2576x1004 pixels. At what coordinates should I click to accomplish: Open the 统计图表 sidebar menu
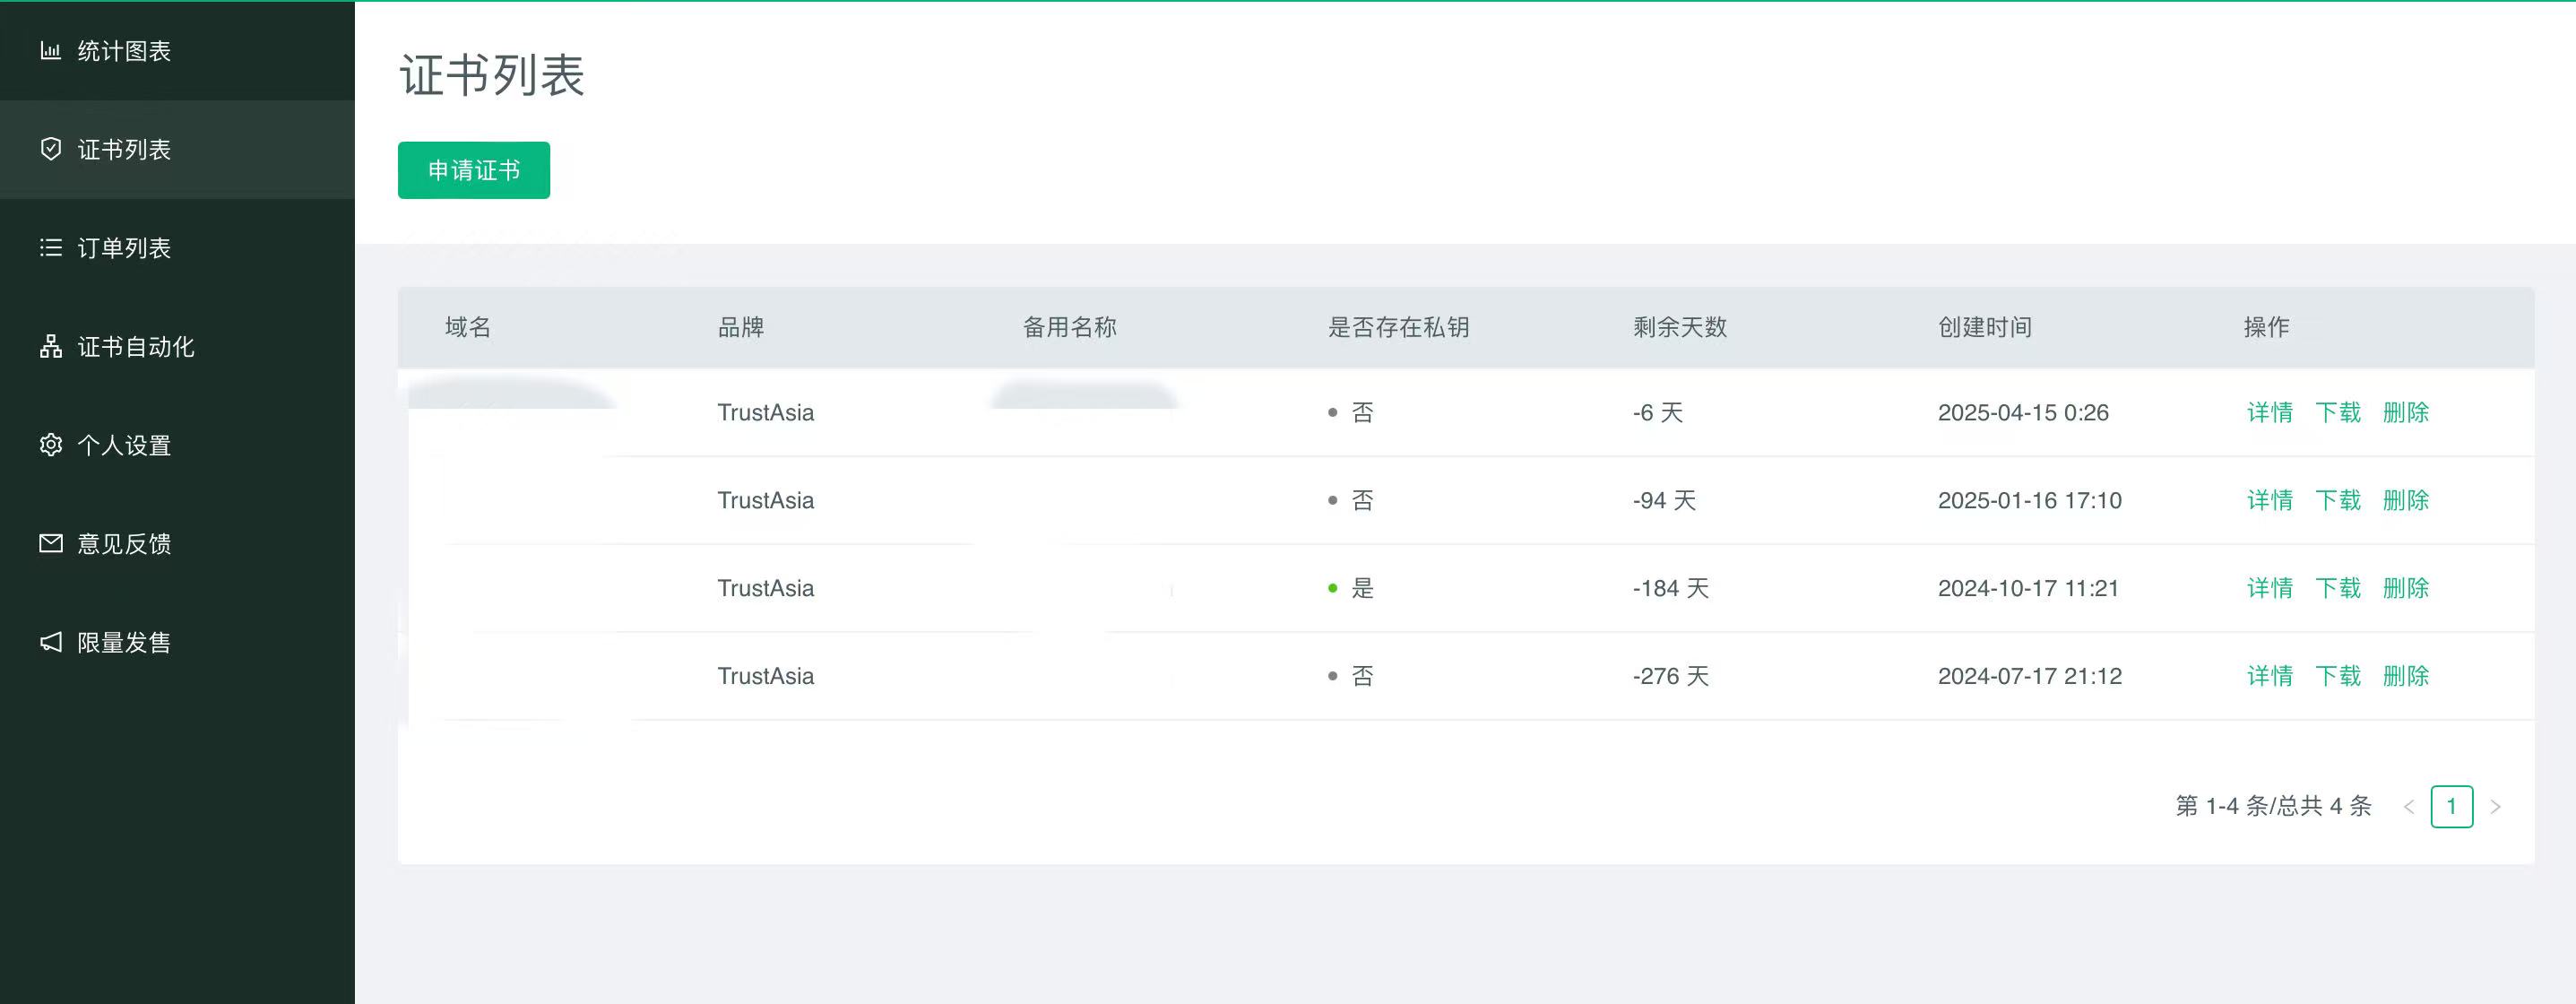click(x=177, y=50)
